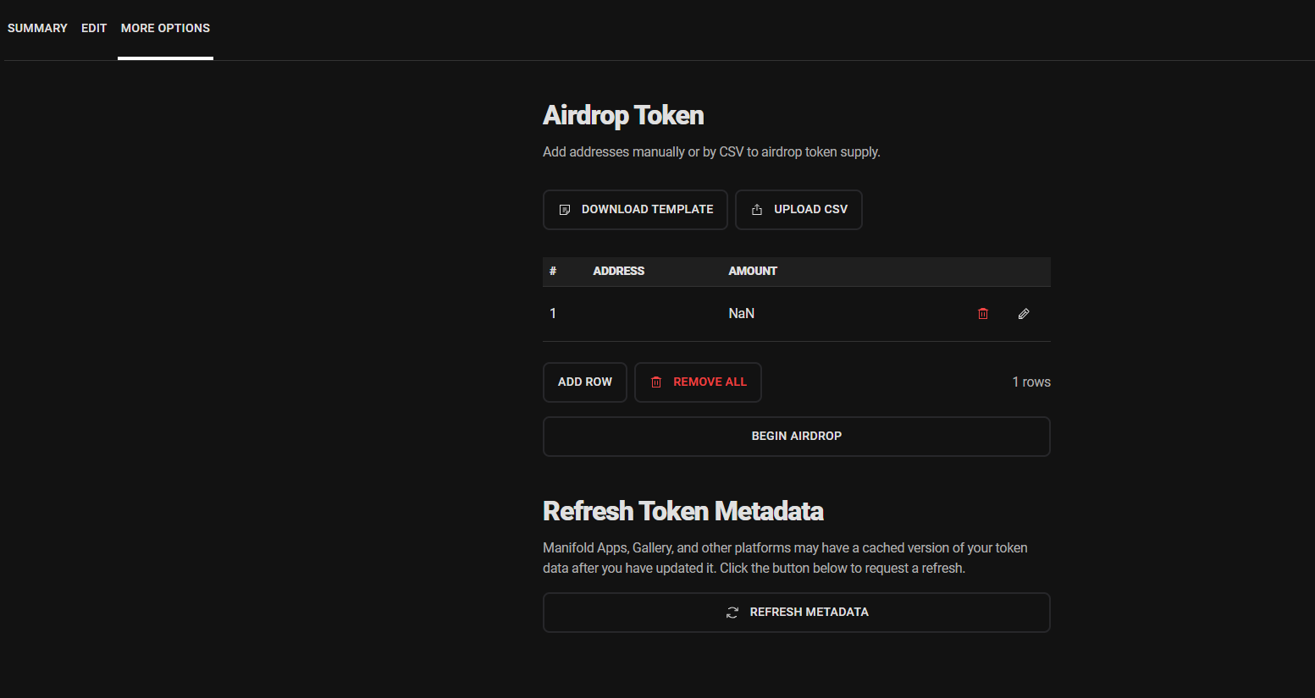Click row number 1 in the table
The height and width of the screenshot is (698, 1315).
553,314
